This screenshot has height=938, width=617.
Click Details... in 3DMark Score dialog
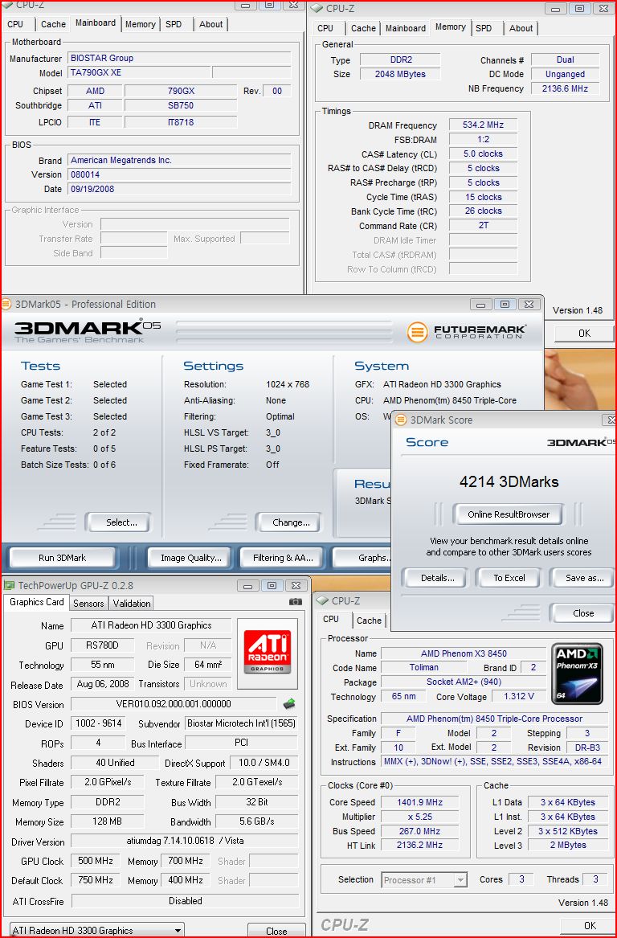click(437, 578)
